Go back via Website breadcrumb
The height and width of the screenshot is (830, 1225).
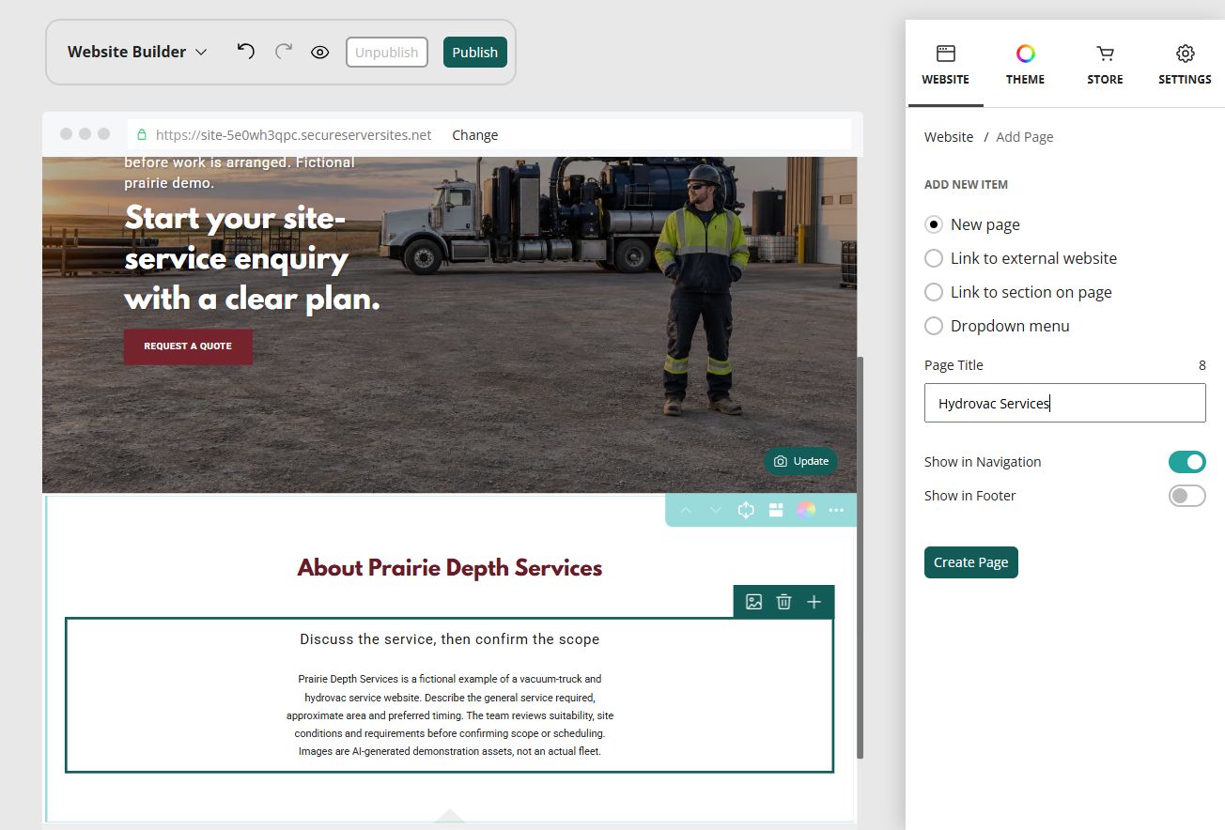949,137
